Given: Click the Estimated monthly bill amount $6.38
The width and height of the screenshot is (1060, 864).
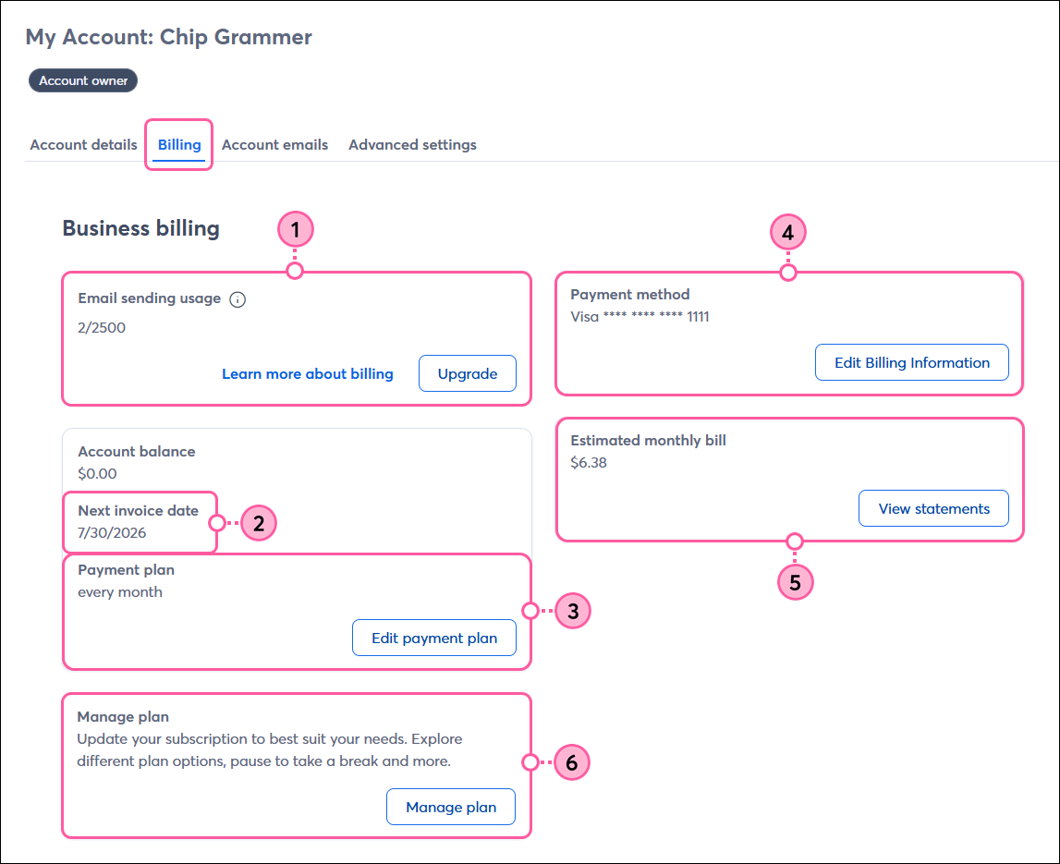Looking at the screenshot, I should (x=589, y=463).
